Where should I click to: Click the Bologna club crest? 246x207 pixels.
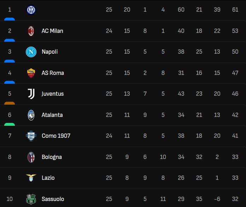pyautogui.click(x=31, y=157)
